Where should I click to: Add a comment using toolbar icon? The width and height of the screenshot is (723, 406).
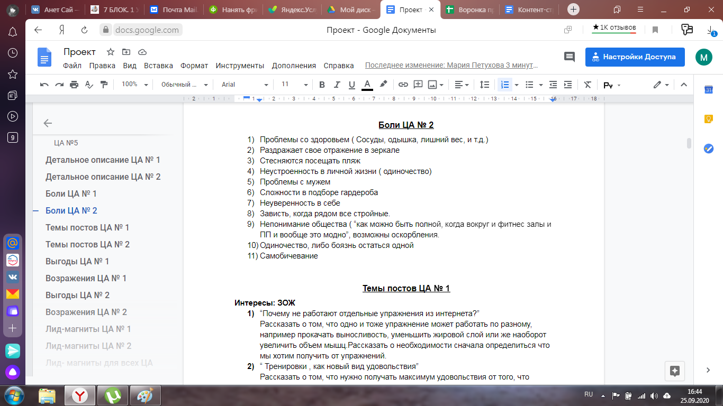click(x=418, y=85)
